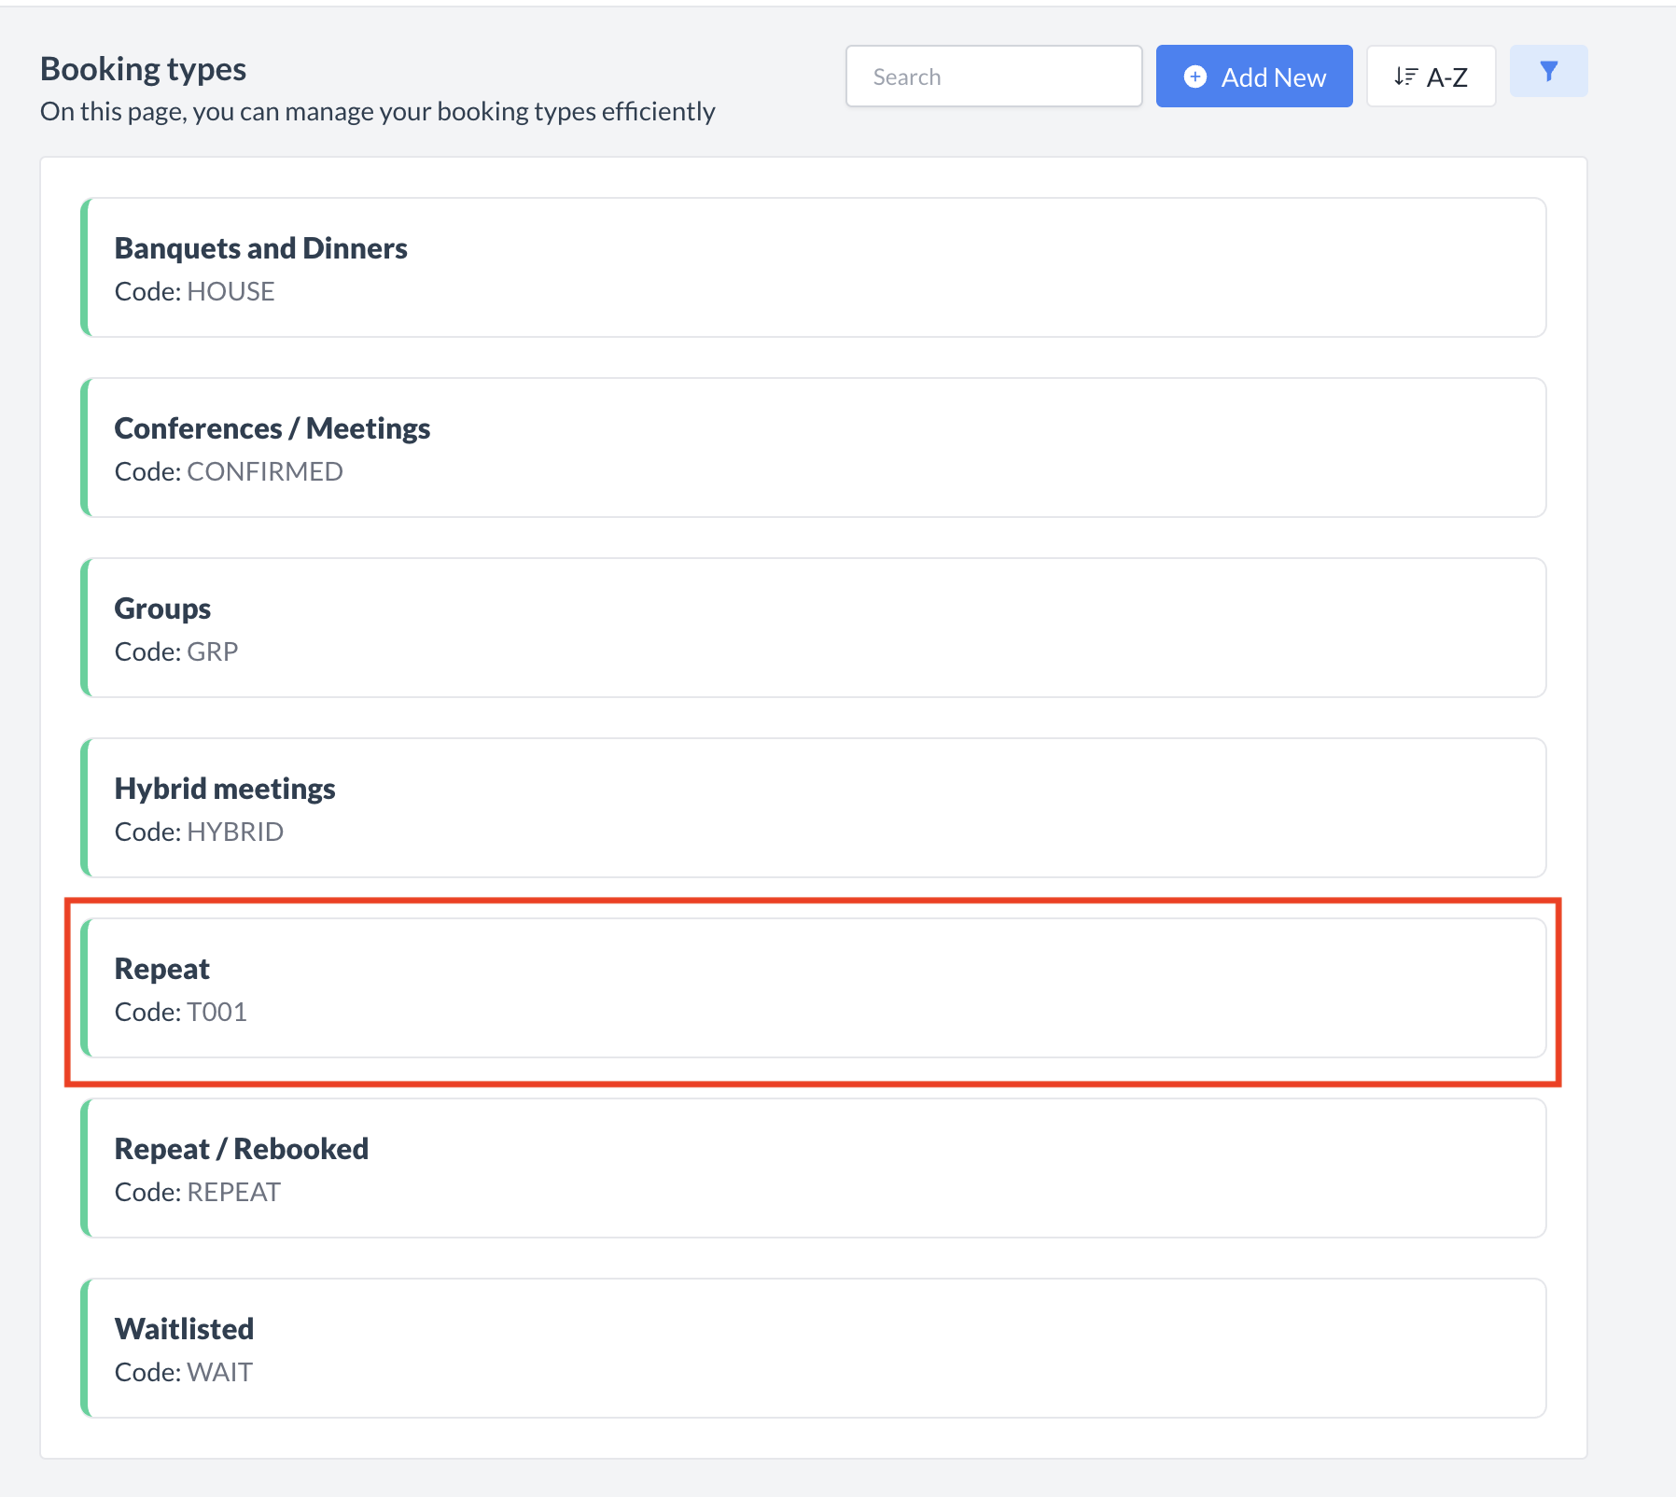Click the A-Z sort button
The image size is (1676, 1497).
[x=1431, y=77]
